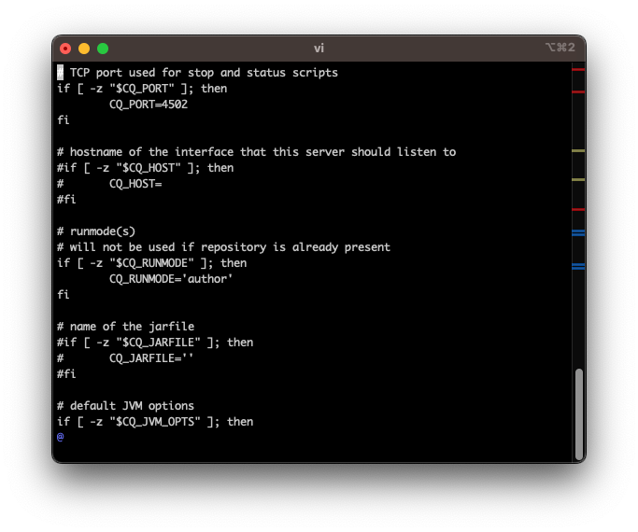Click the 'if [ -z "$CQ_JVM_OPTS" ]; then' line
The width and height of the screenshot is (638, 532).
coord(155,422)
